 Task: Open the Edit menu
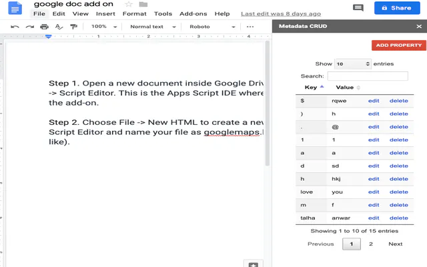[x=59, y=13]
